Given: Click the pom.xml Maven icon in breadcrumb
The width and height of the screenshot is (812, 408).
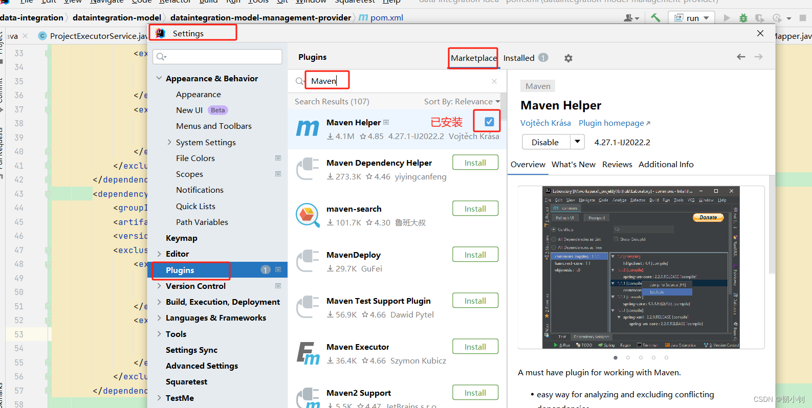Looking at the screenshot, I should [363, 17].
